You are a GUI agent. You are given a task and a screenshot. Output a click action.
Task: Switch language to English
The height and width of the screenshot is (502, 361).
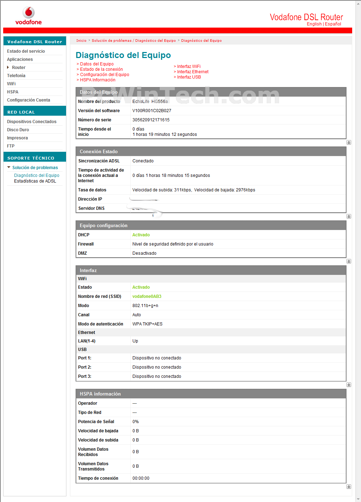(314, 24)
